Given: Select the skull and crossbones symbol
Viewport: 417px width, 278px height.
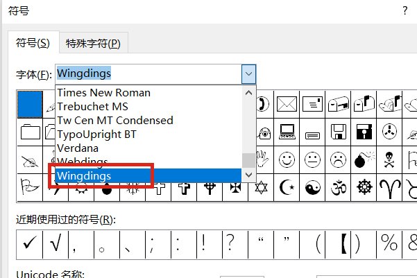Looking at the screenshot, I should click(x=389, y=160).
